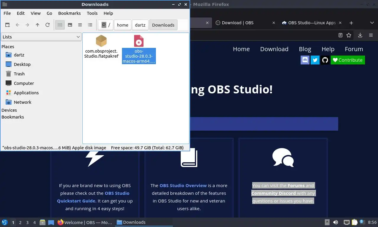
Task: Click Home in OBS site navigation
Action: click(x=241, y=49)
